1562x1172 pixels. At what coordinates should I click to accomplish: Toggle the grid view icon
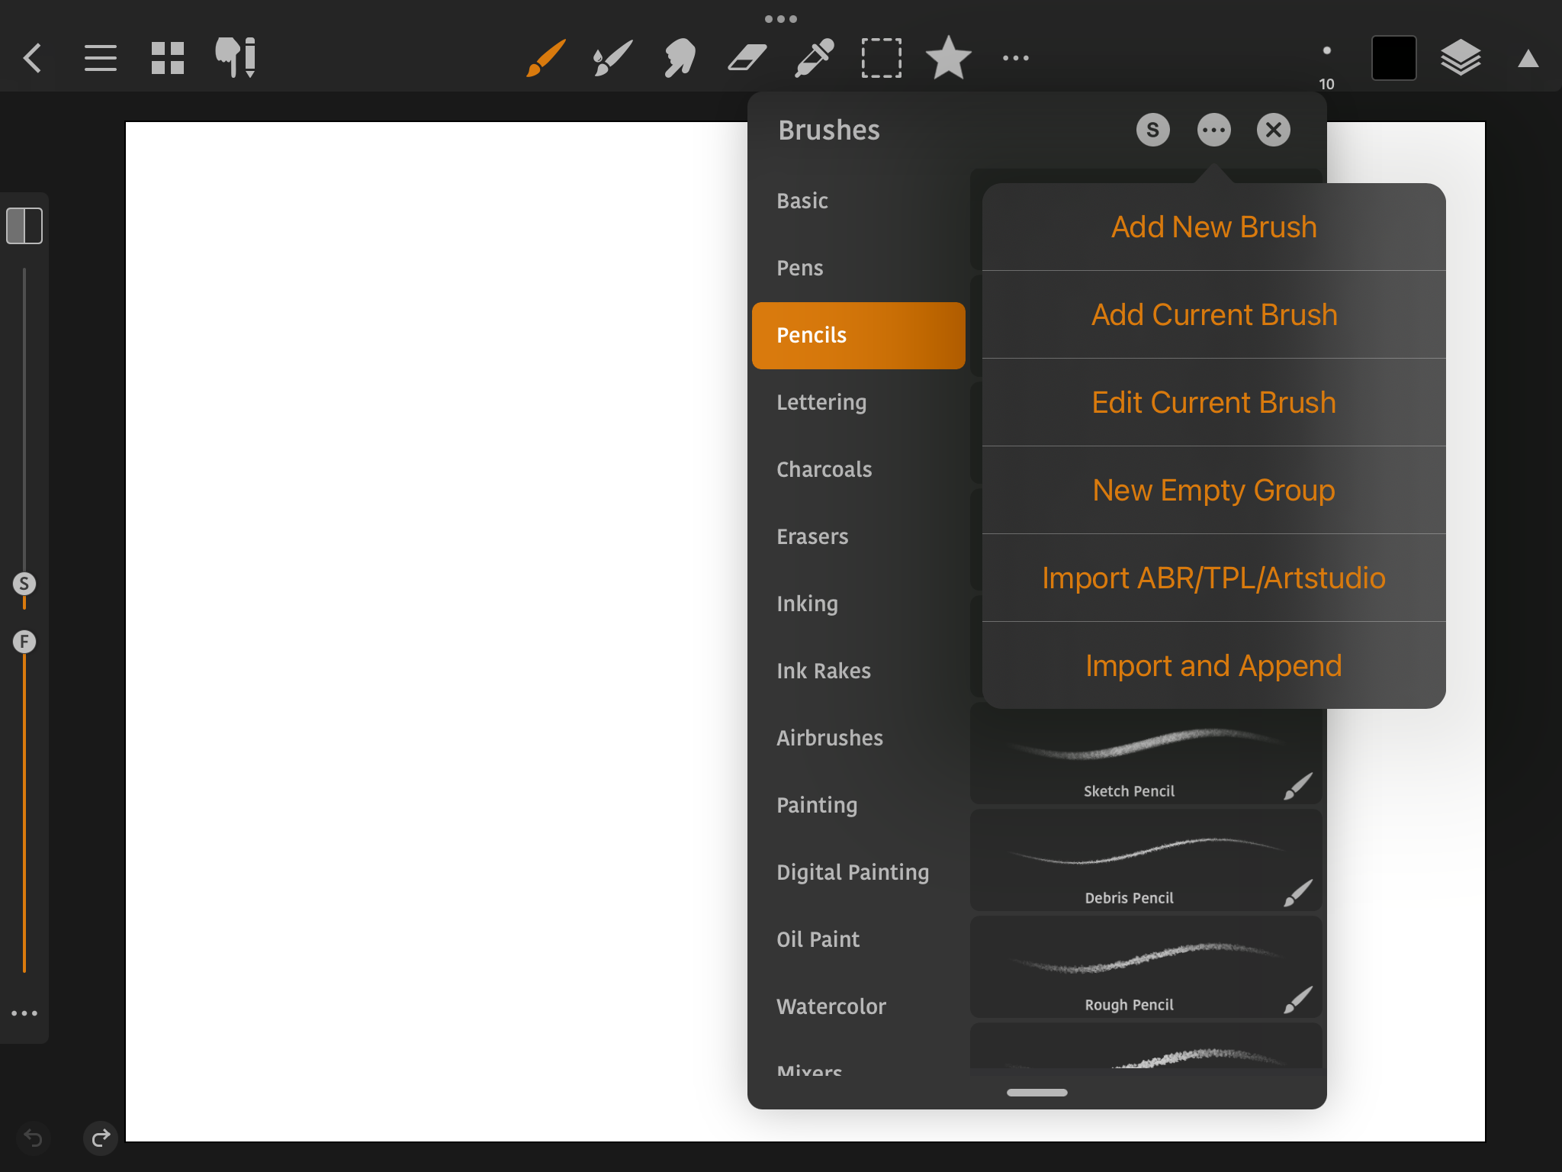(168, 58)
